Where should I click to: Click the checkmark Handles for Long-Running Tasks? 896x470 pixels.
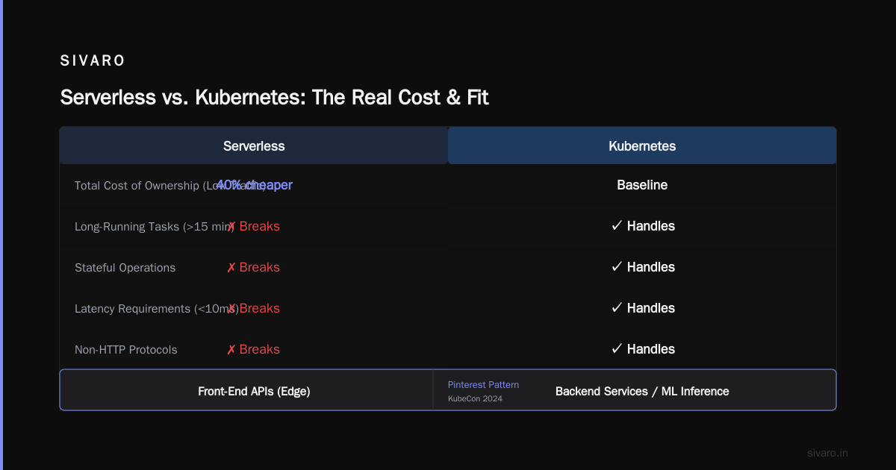click(642, 226)
